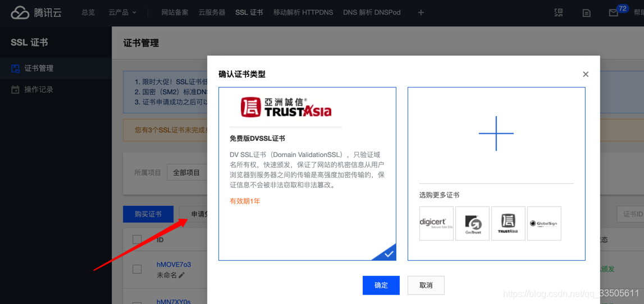This screenshot has height=304, width=644.
Task: Open the QR code scan icon
Action: click(559, 13)
